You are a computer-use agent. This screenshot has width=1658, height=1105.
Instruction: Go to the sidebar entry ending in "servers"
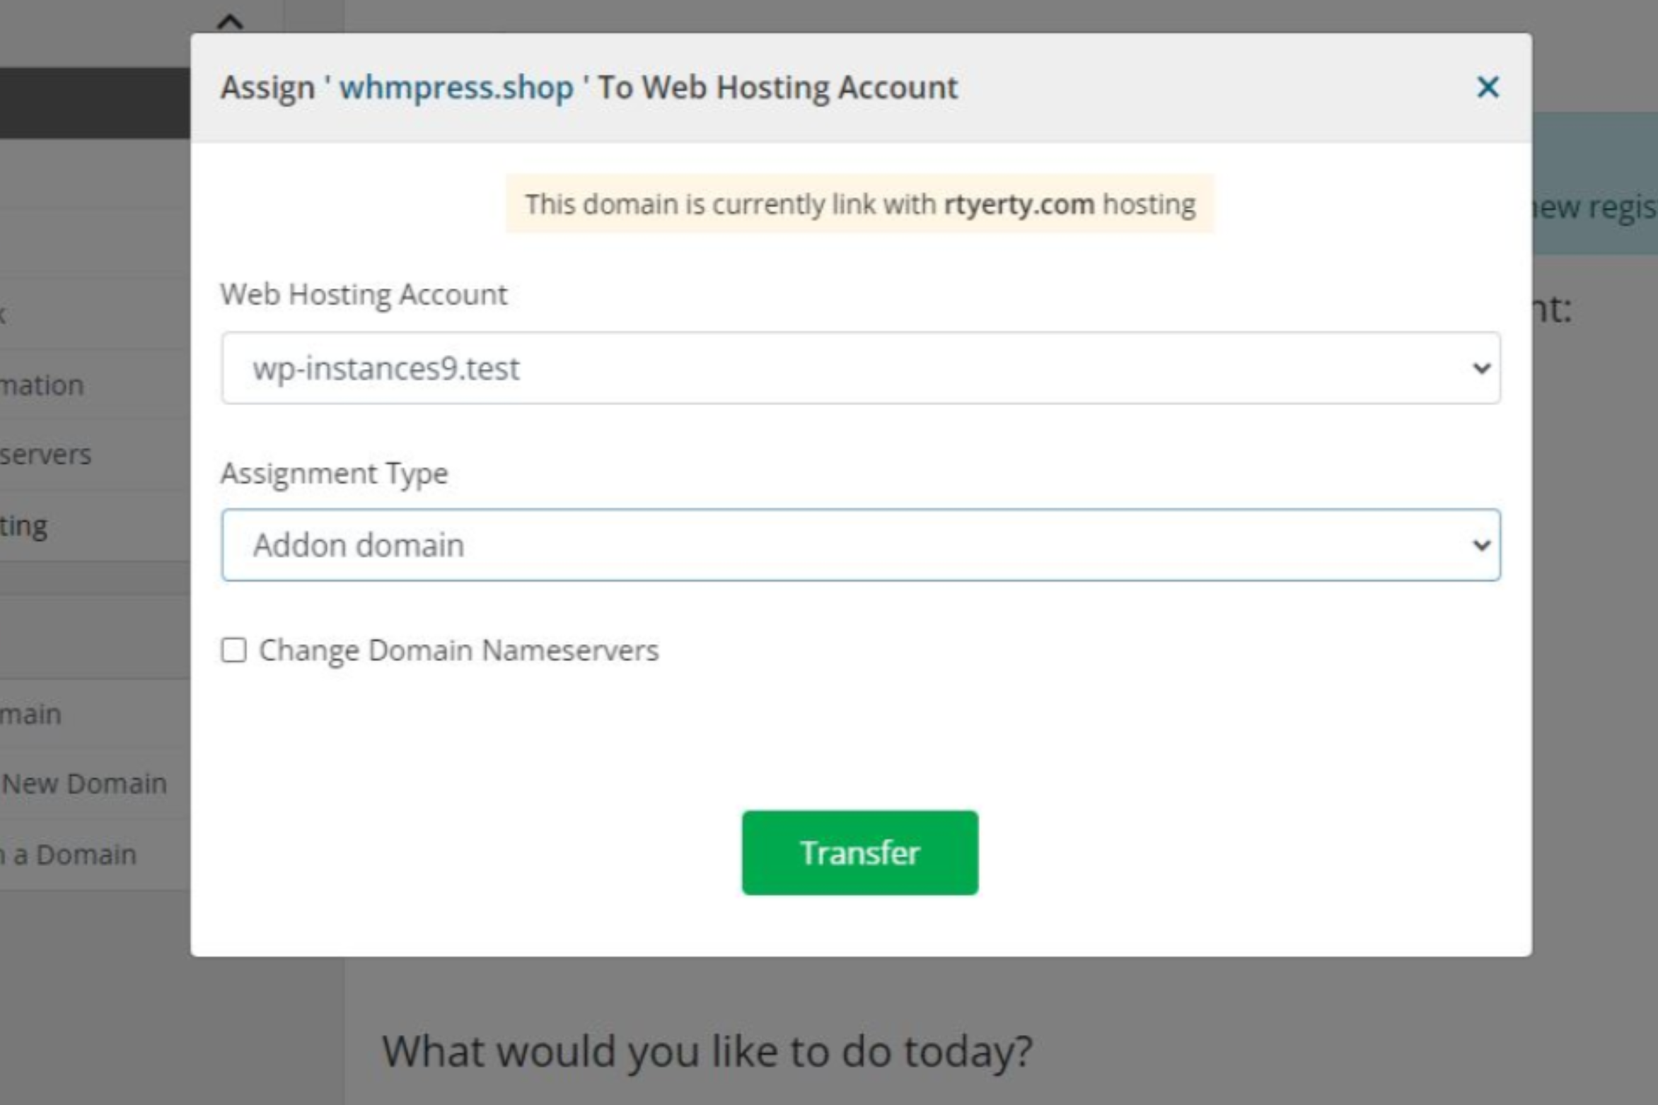pyautogui.click(x=46, y=455)
